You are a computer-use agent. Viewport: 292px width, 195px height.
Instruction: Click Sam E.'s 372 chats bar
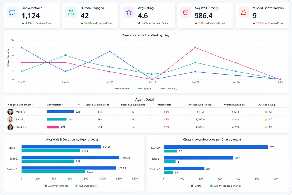point(199,158)
